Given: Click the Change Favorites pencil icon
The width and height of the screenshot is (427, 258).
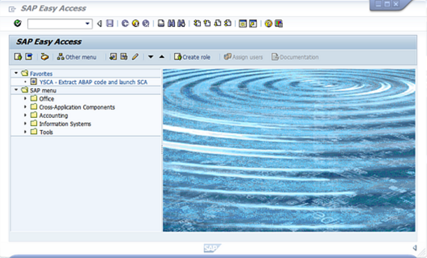Looking at the screenshot, I should 135,57.
